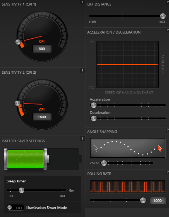
Task: Click the Lift Distance slider knob at HIGH
Action: tap(163, 16)
